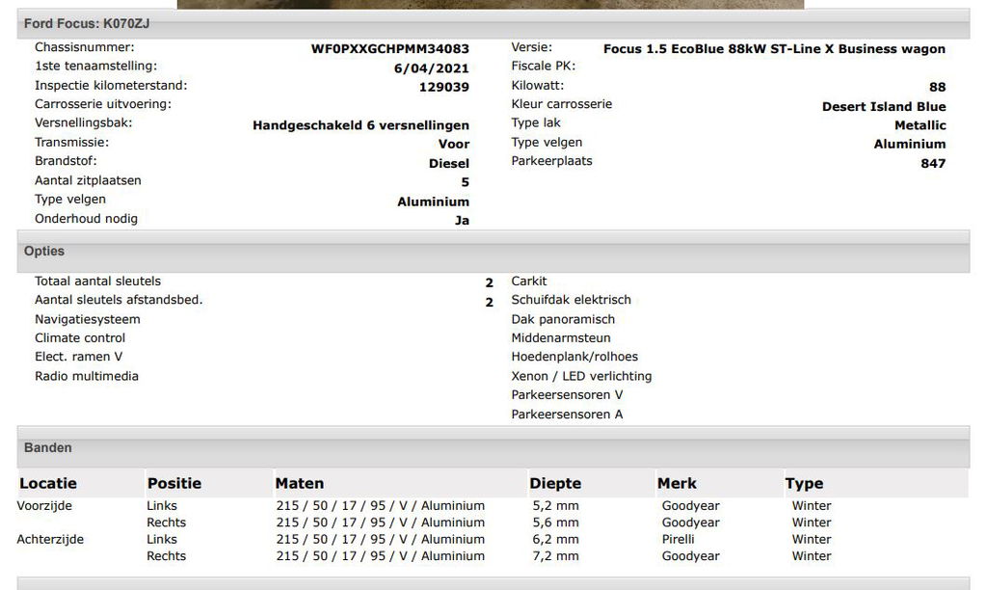Sort by the Diepte column header

coord(555,484)
